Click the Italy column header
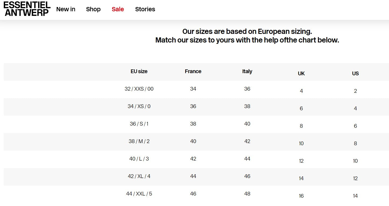This screenshot has height=206, width=389. [247, 71]
